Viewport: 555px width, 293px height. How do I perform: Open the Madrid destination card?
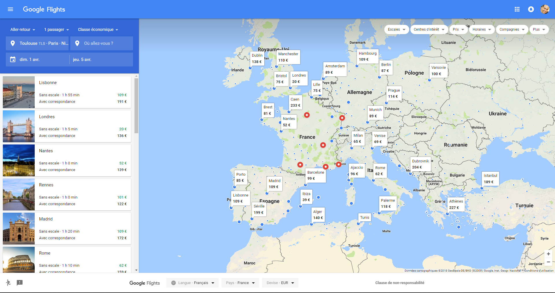tap(67, 229)
